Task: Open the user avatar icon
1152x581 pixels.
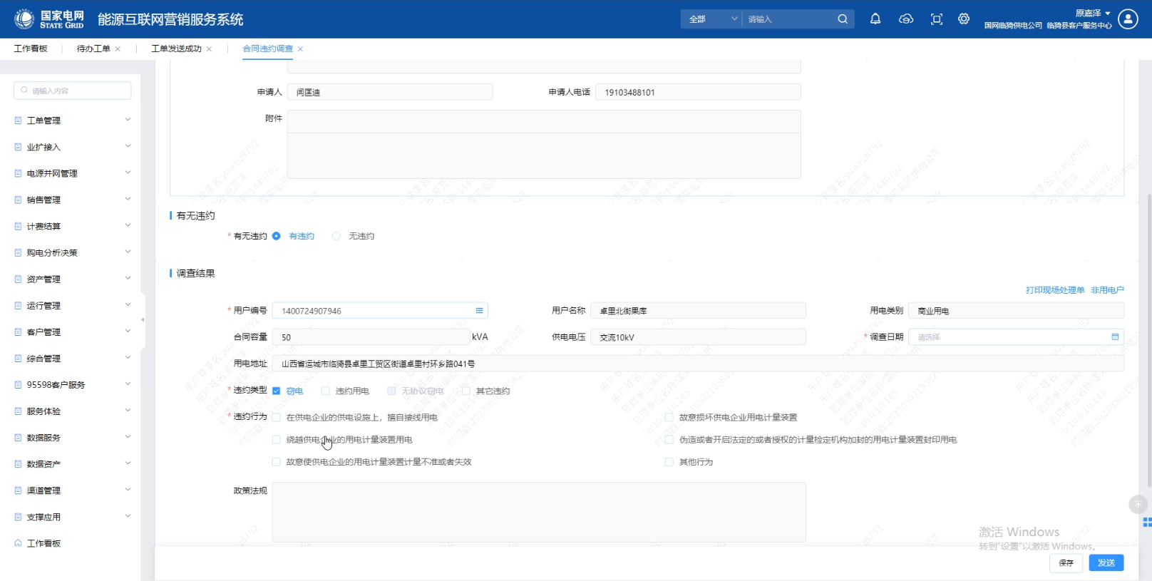Action: 1128,19
